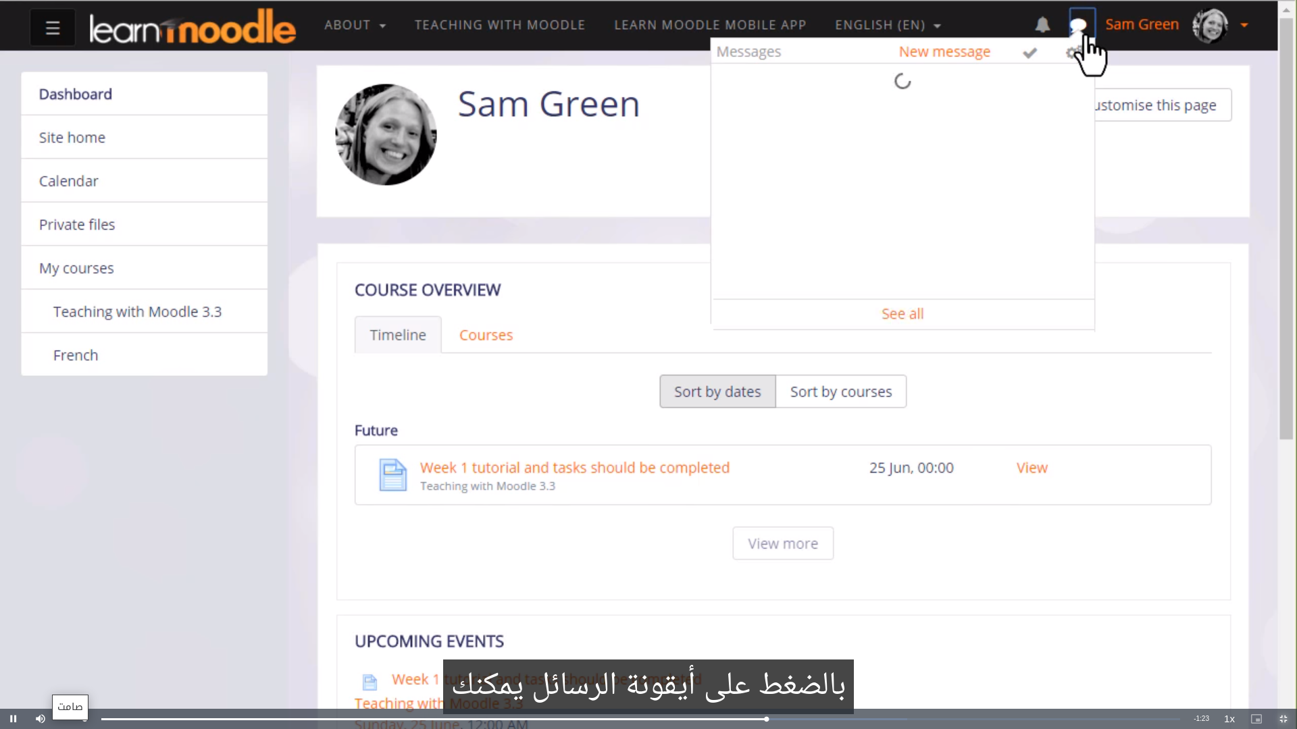The width and height of the screenshot is (1297, 729).
Task: Open Calendar from the sidebar
Action: point(144,181)
